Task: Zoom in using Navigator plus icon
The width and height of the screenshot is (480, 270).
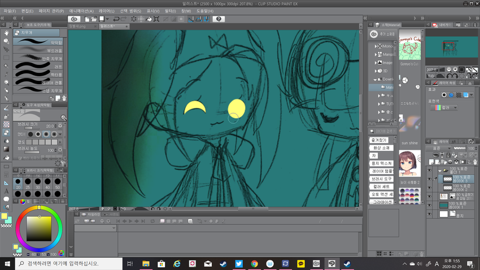Action: pos(455,69)
